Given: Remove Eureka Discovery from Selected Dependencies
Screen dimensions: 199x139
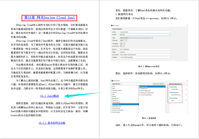Looking at the screenshot, I should point(186,95).
